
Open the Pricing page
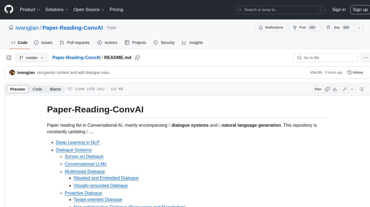point(116,9)
